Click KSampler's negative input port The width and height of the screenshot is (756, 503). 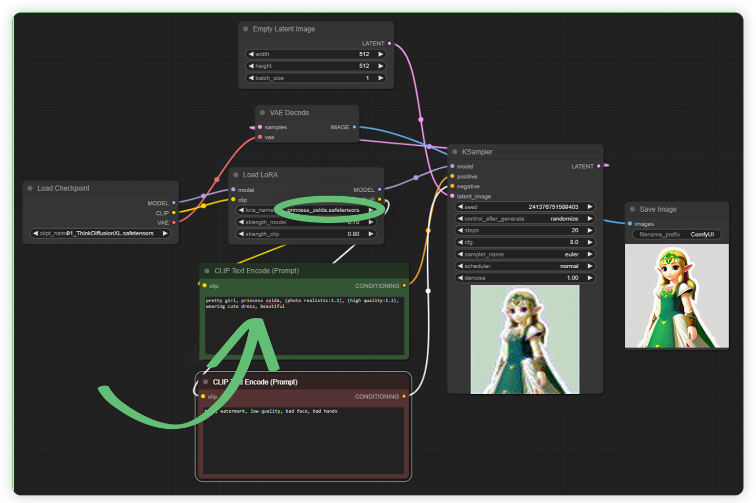pyautogui.click(x=453, y=186)
